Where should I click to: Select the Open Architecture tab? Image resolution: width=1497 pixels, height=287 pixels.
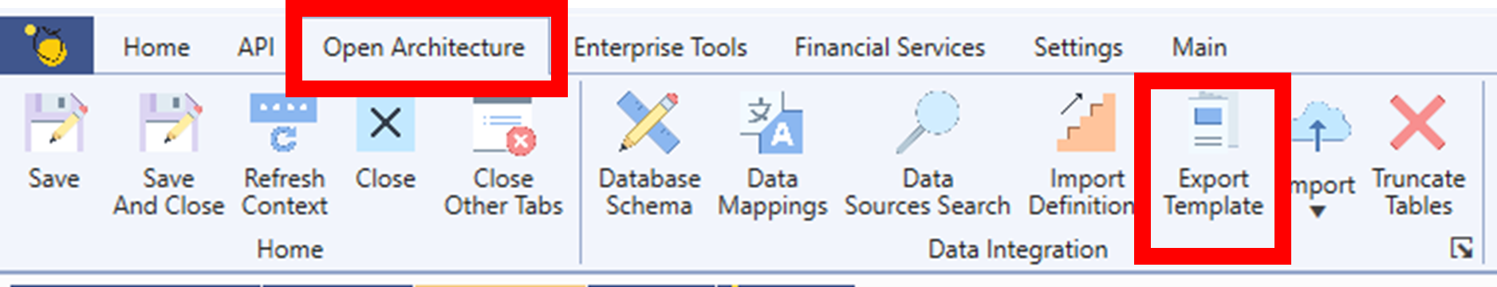(423, 47)
